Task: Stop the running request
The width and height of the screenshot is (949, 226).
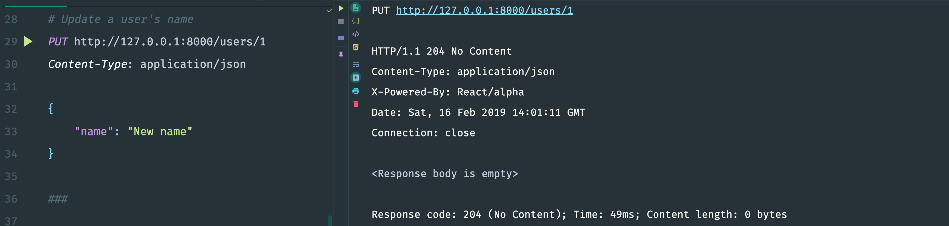Action: [341, 21]
